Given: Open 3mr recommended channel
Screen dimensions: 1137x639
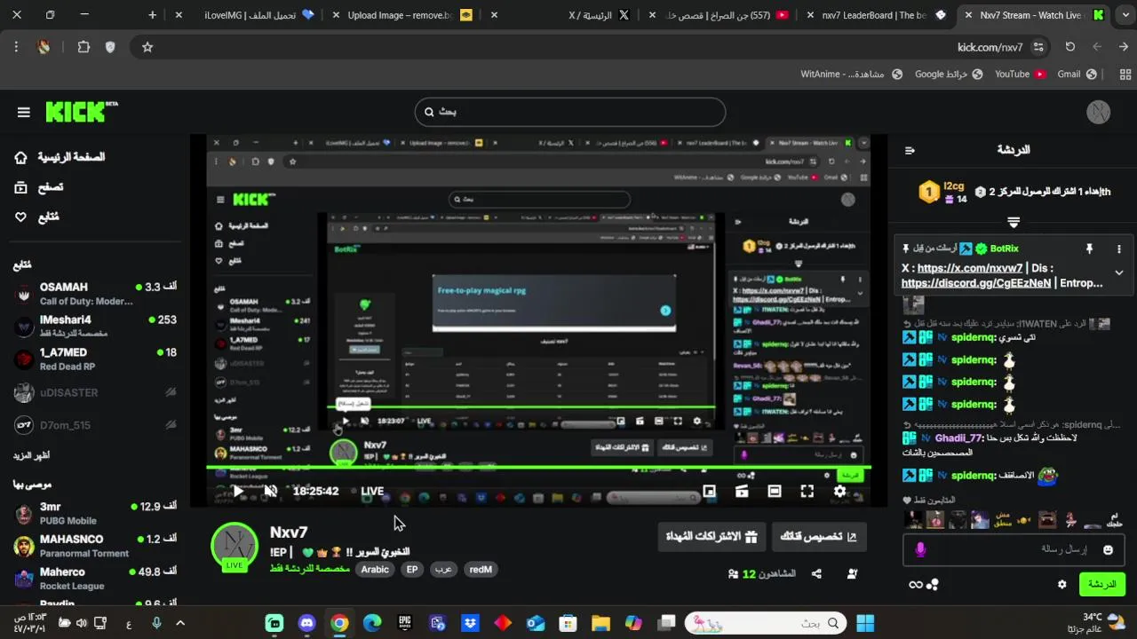Looking at the screenshot, I should 94,513.
